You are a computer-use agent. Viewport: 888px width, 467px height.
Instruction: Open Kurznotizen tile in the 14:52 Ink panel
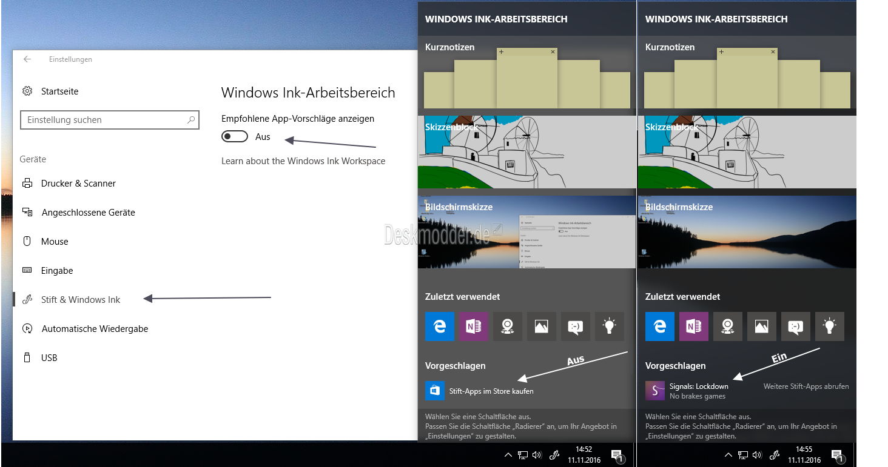click(527, 75)
